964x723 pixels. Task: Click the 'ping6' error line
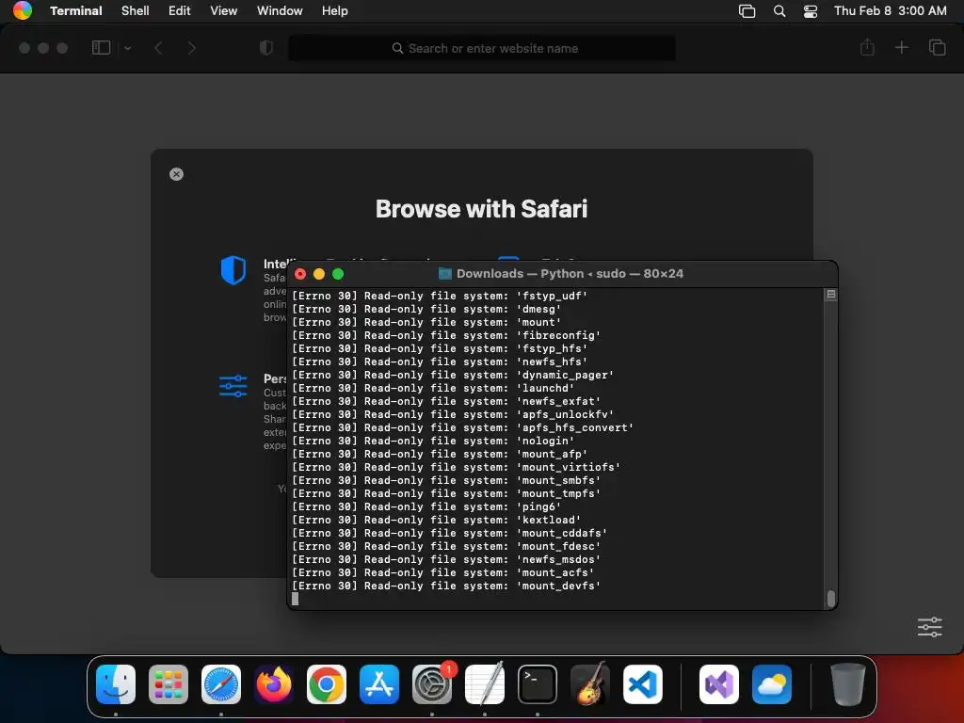(x=426, y=506)
